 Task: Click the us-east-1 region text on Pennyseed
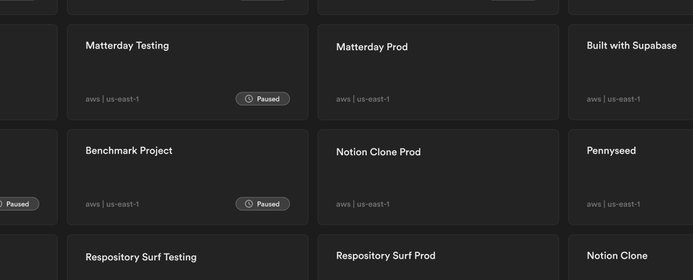click(x=624, y=204)
